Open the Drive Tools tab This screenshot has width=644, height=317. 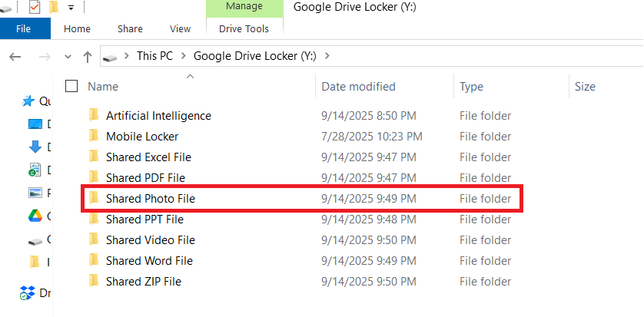[x=244, y=29]
